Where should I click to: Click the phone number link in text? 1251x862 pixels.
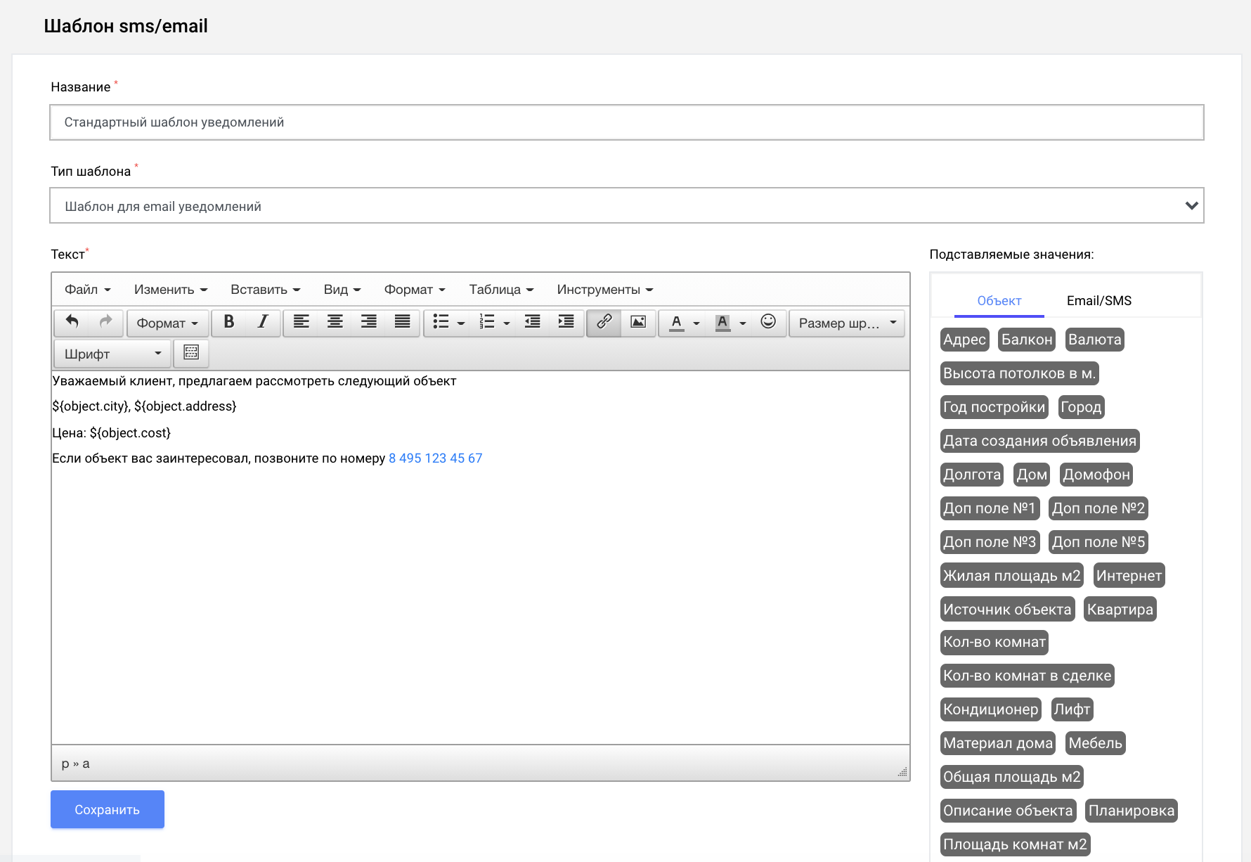coord(435,458)
